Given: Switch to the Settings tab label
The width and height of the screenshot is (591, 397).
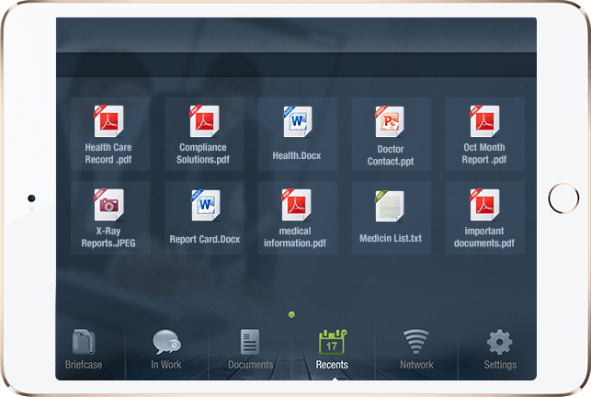Looking at the screenshot, I should pos(500,365).
